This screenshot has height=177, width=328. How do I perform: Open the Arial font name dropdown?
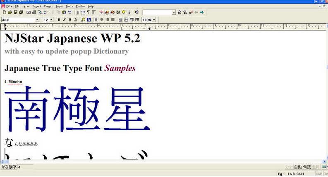click(x=37, y=20)
